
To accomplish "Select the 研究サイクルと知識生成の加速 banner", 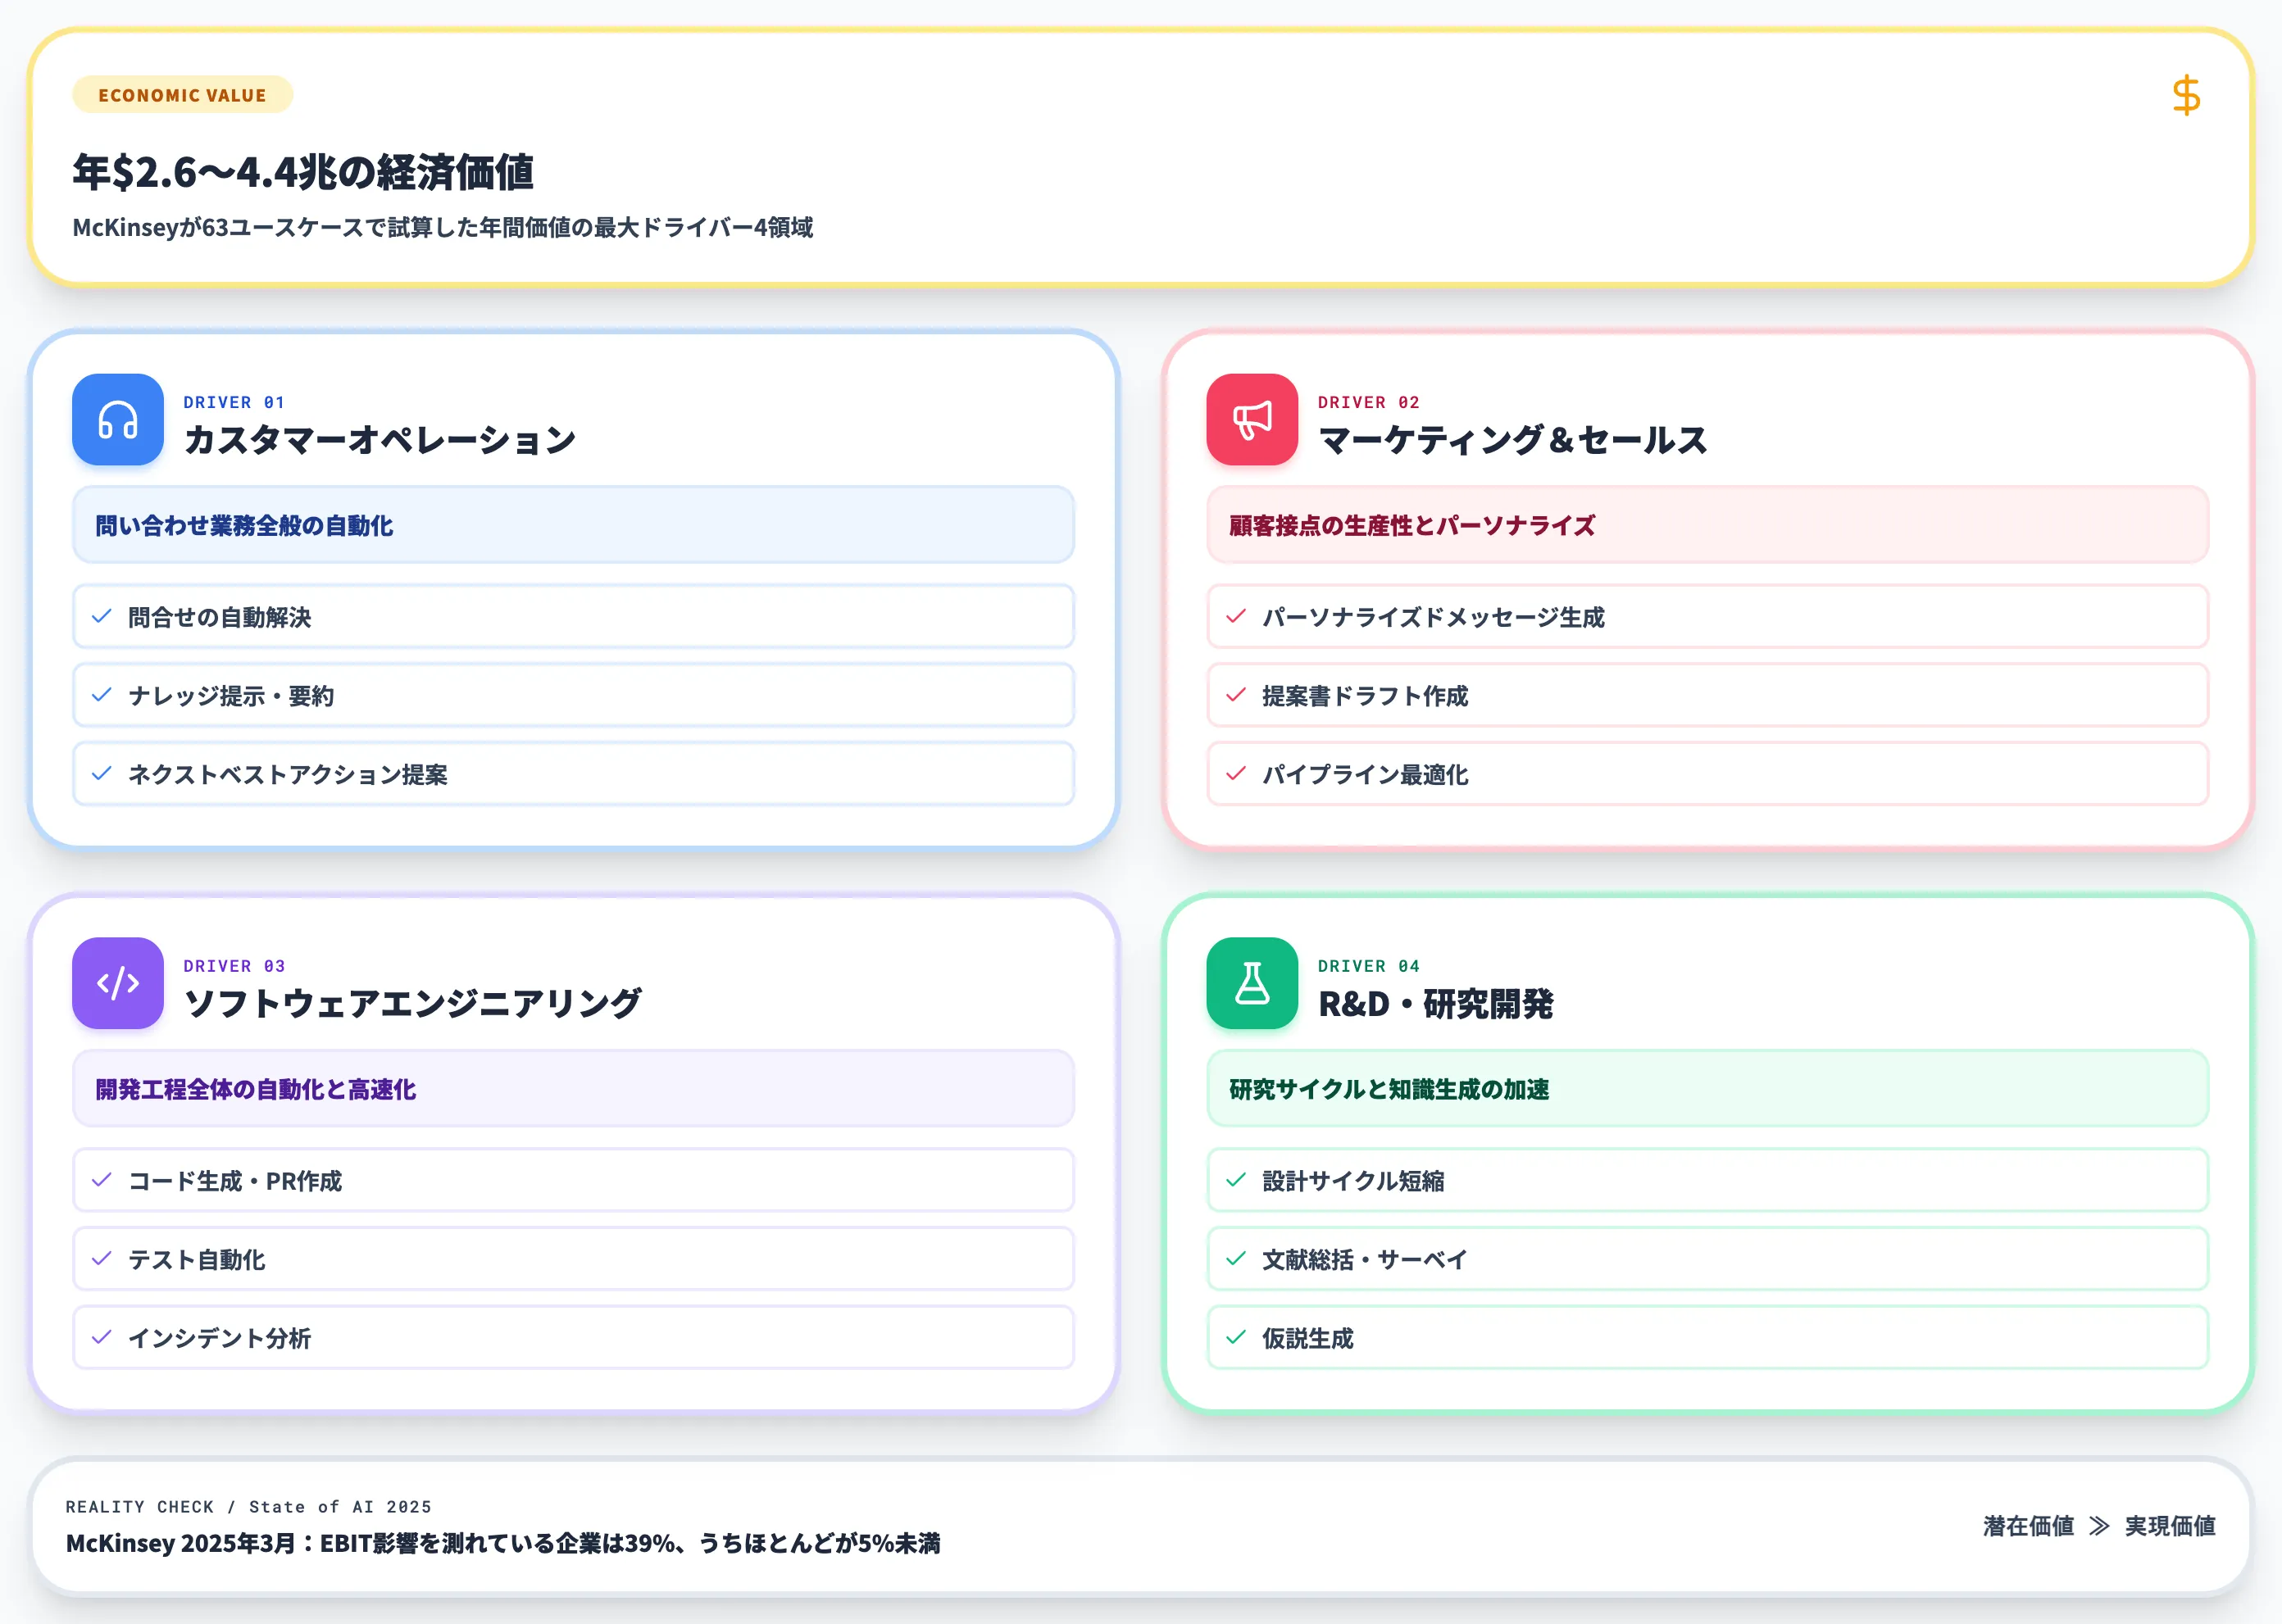I will pyautogui.click(x=1707, y=1089).
